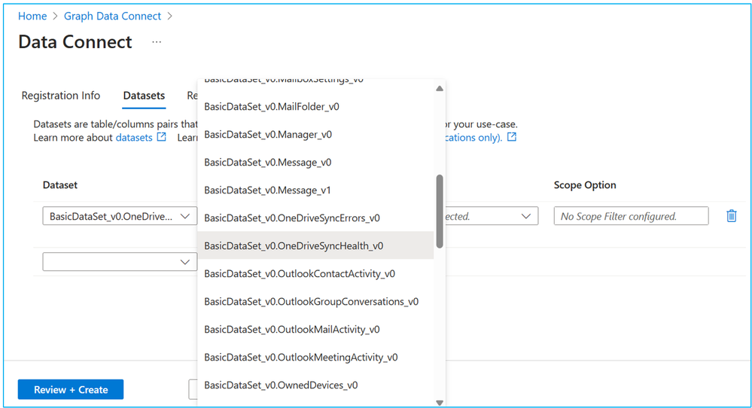
Task: Select BasicDataSet_v0.OutlookMailActivity_v0 from list
Action: click(x=315, y=329)
